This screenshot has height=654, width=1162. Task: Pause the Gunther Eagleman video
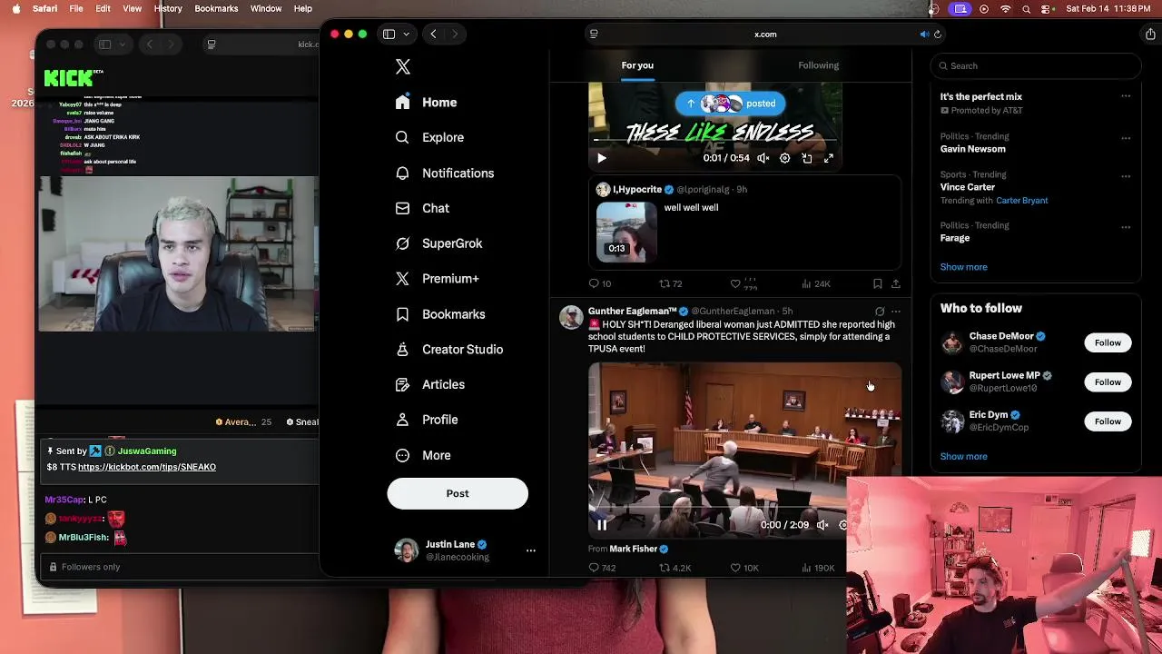point(601,525)
